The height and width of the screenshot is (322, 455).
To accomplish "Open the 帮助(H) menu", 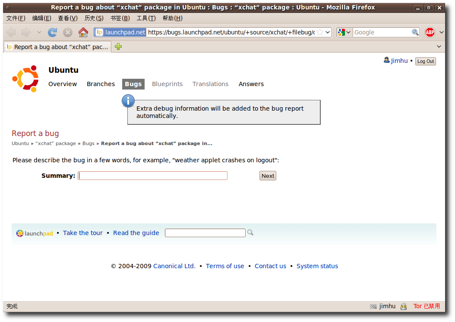I will (172, 18).
